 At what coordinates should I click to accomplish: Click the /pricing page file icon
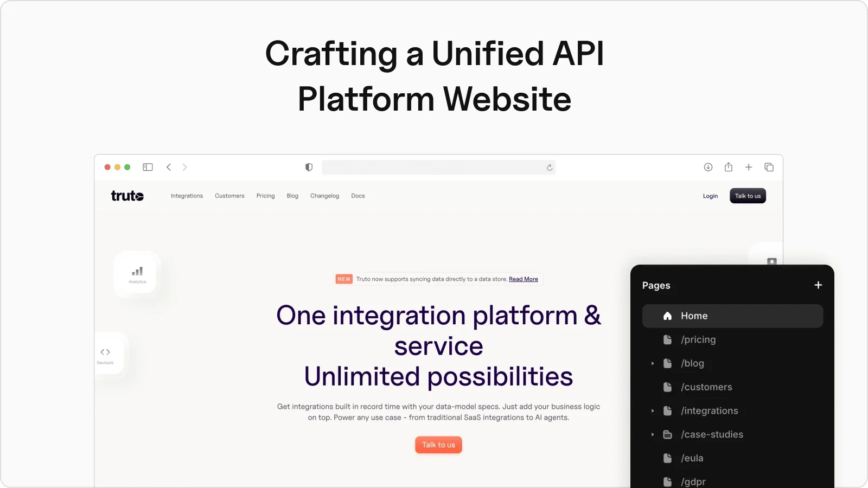click(668, 339)
